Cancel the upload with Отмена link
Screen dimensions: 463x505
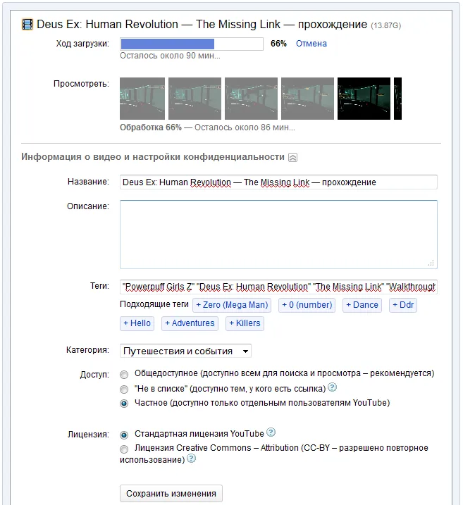[311, 44]
